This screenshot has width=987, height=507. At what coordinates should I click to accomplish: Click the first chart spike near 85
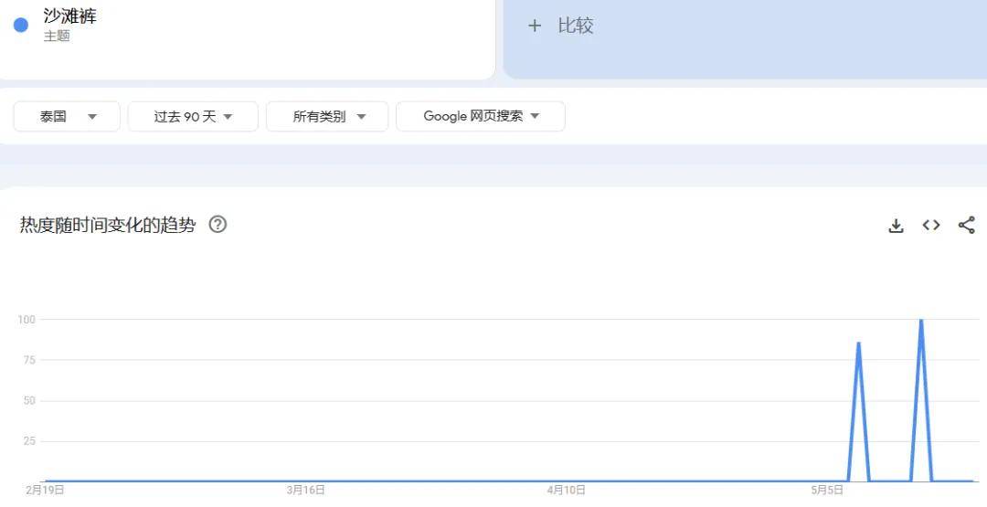[858, 343]
